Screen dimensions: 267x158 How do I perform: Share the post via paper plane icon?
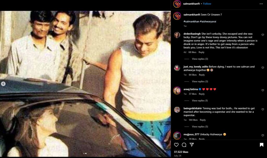point(192,145)
